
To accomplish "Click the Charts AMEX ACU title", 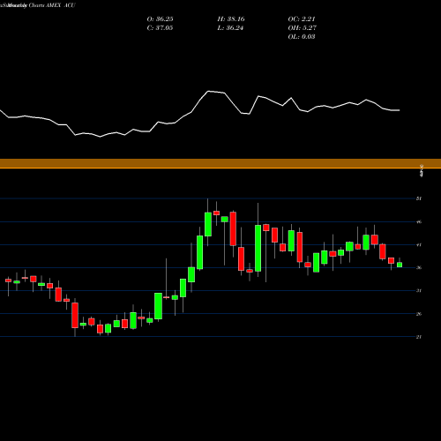I will (x=52, y=5).
